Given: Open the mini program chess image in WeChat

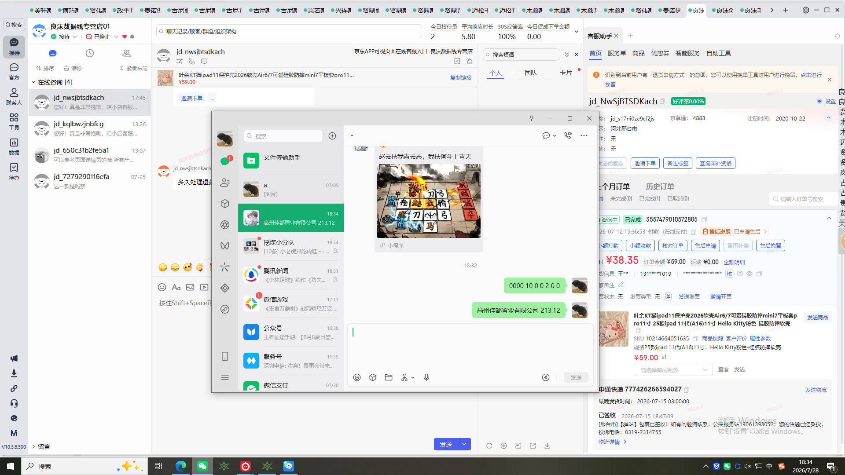Looking at the screenshot, I should [x=429, y=201].
